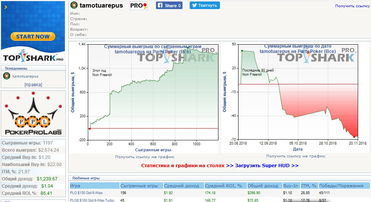Click the 174,18 ROI value
The width and height of the screenshot is (371, 202).
coord(210,193)
